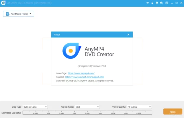Click the orange Next button
The height and width of the screenshot is (118, 184).
(x=173, y=112)
